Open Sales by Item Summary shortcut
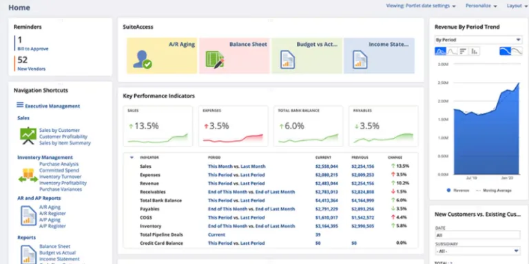Viewport: 529px width, 264px height. pos(65,143)
